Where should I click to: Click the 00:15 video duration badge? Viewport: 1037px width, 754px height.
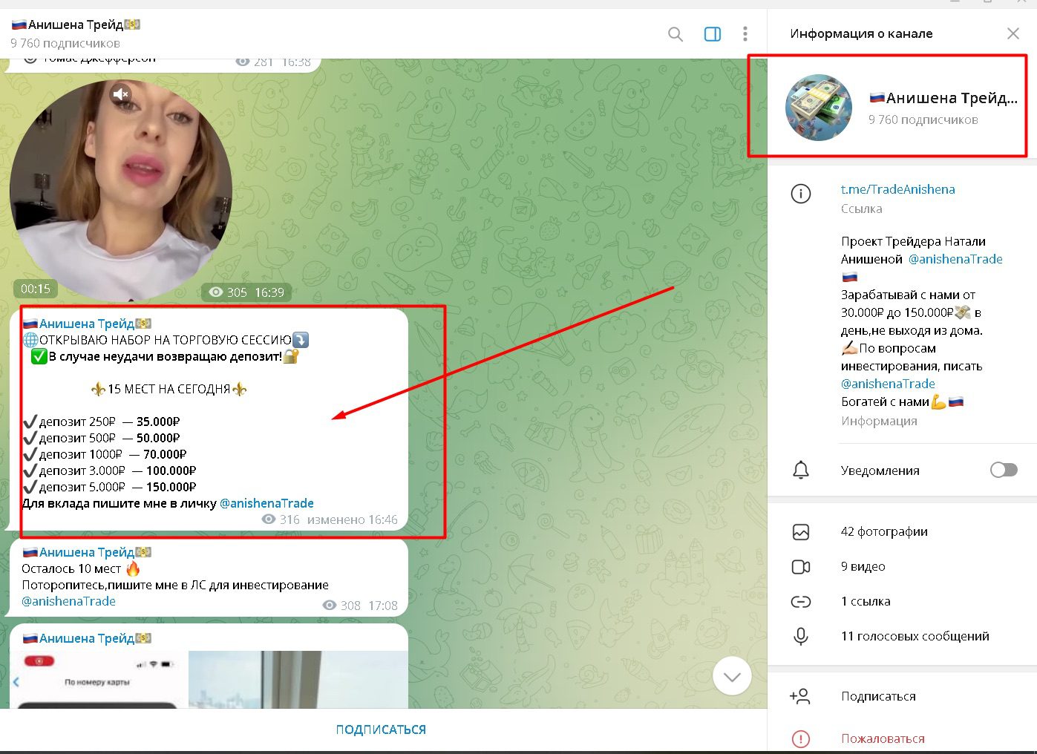pyautogui.click(x=35, y=289)
